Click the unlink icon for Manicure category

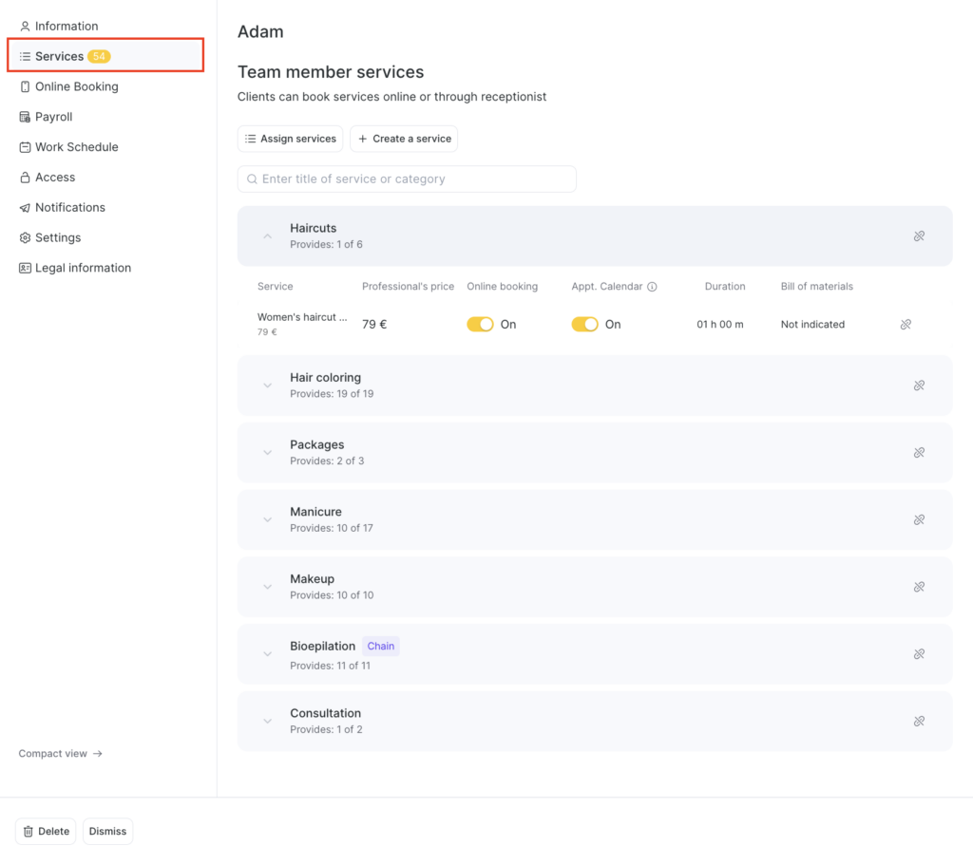919,520
